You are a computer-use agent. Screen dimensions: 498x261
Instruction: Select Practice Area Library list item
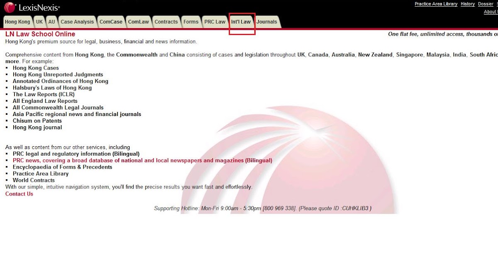(41, 174)
